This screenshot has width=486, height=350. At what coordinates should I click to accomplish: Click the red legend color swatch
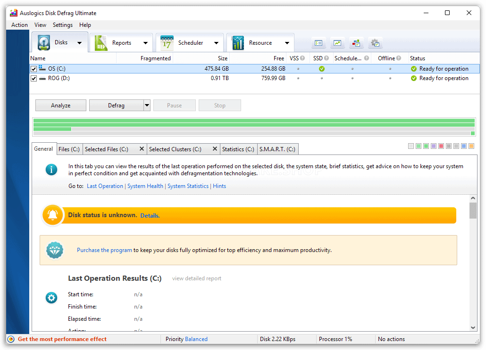pyautogui.click(x=441, y=146)
